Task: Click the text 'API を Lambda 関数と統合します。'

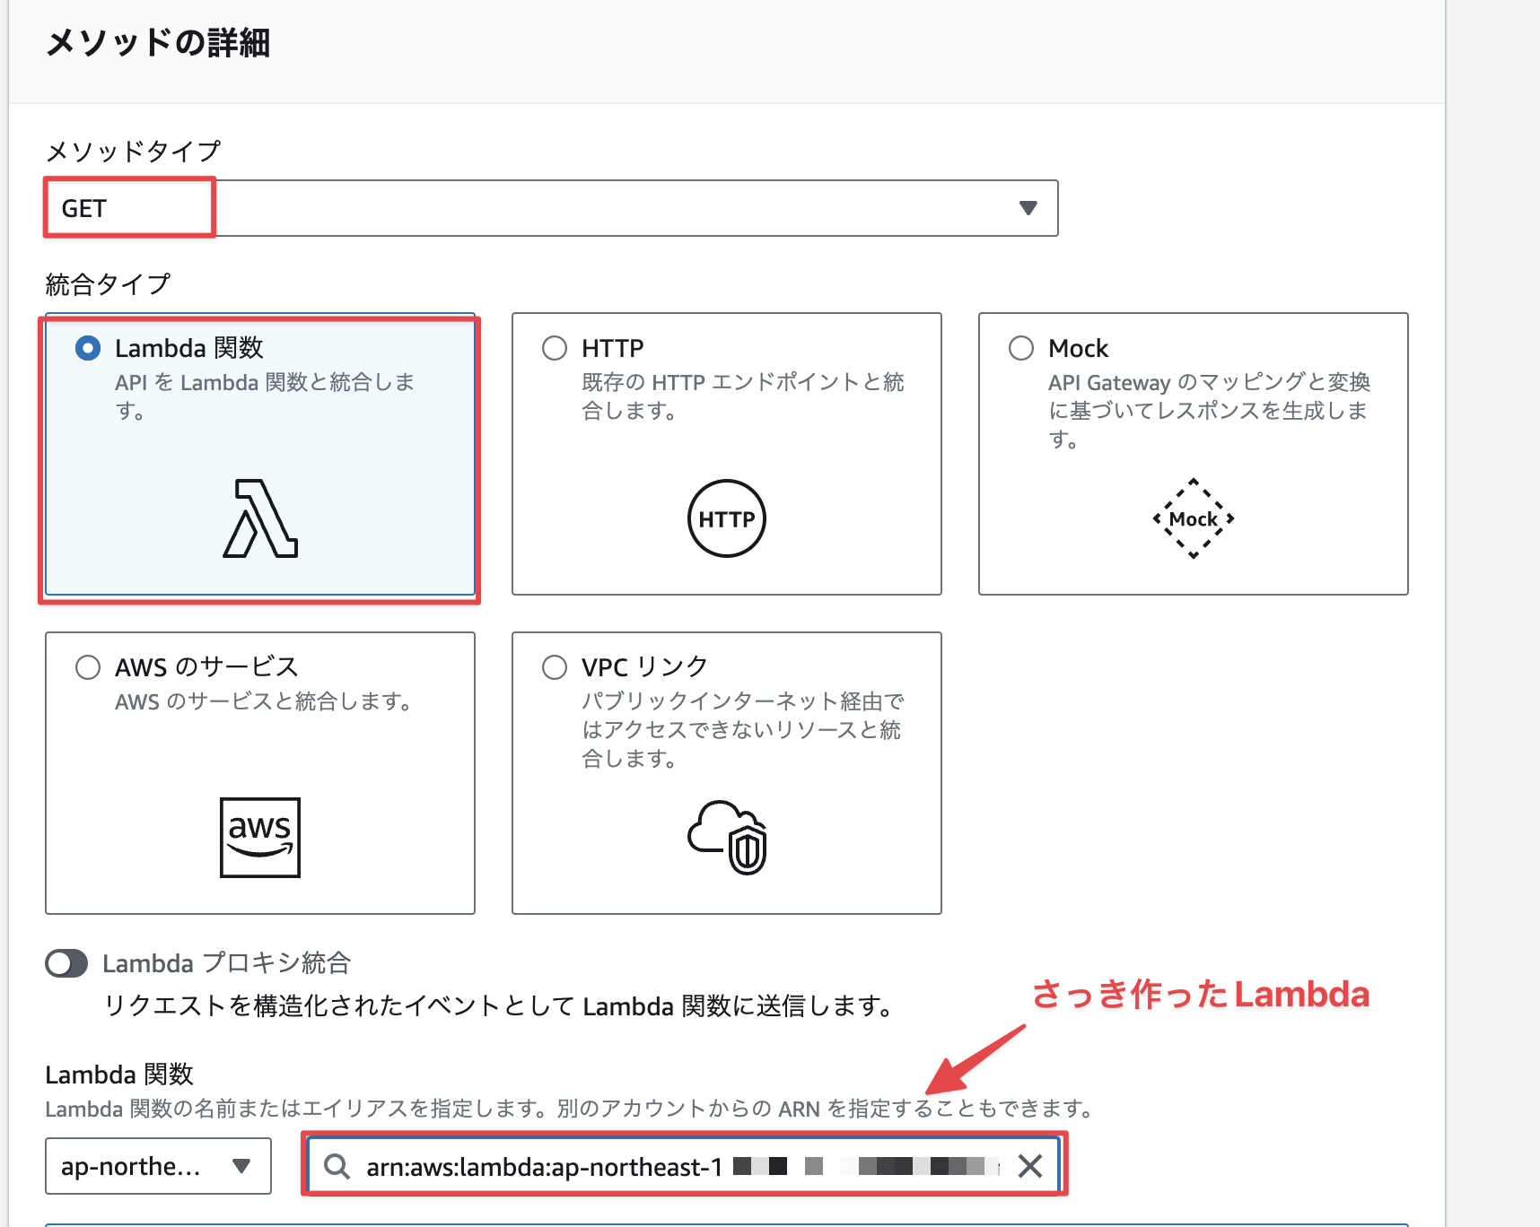Action: [x=265, y=396]
